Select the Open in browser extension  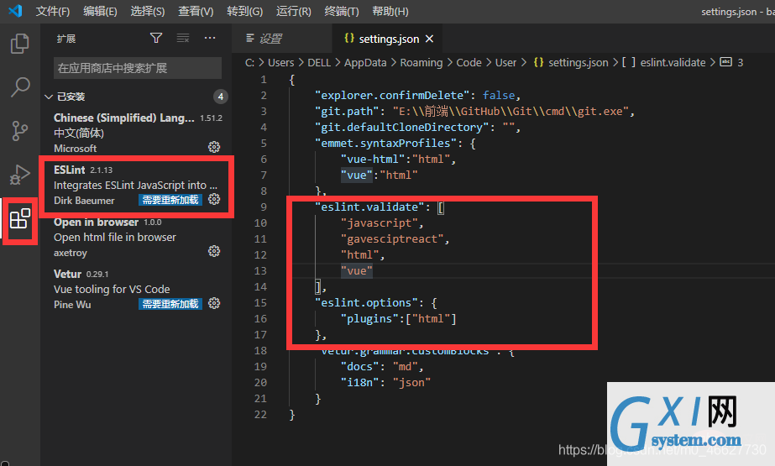tap(138, 237)
